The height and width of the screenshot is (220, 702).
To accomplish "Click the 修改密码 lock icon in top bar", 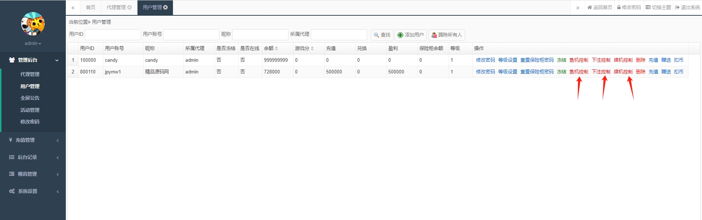I will point(619,7).
